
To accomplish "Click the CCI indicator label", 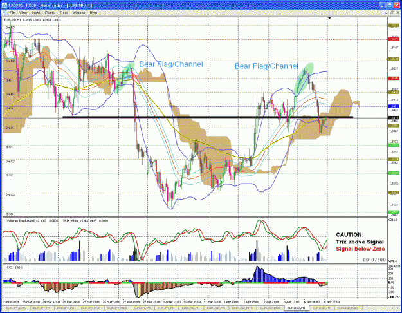I will 14,267.
